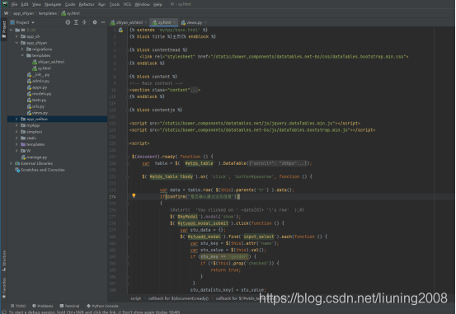
Task: Toggle fold at $(document).ready line
Action: [x=128, y=157]
